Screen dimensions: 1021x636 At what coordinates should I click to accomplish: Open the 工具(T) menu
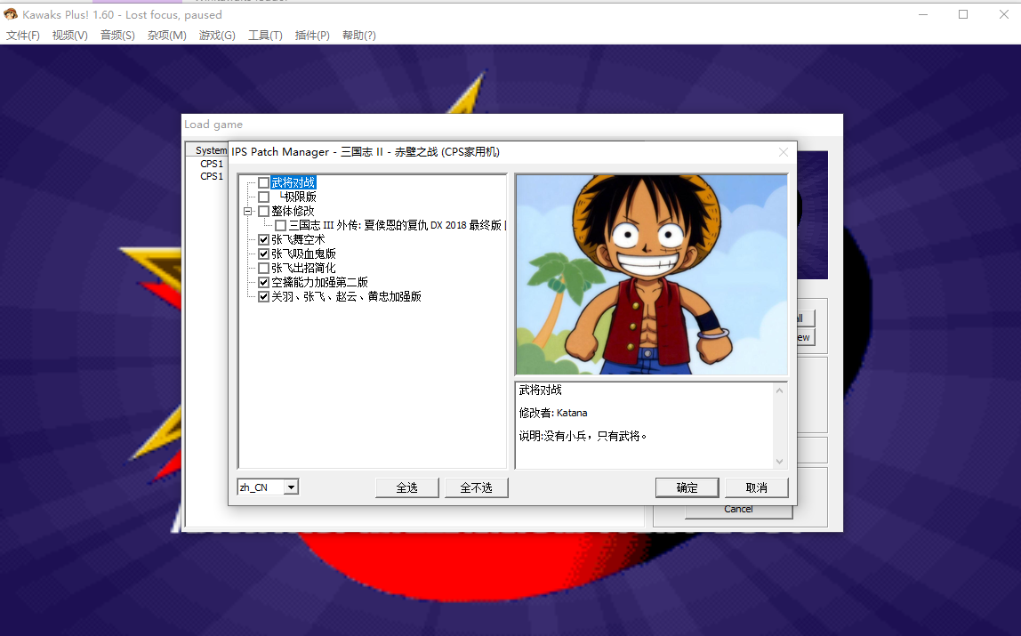point(265,36)
